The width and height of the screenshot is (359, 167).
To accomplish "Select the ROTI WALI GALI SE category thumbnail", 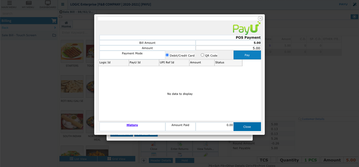I will (x=72, y=86).
